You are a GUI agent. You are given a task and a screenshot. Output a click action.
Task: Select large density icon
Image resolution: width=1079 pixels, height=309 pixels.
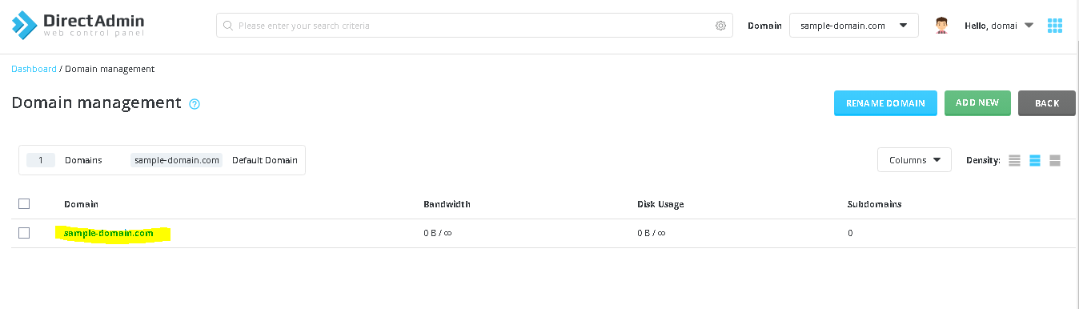pyautogui.click(x=1055, y=160)
